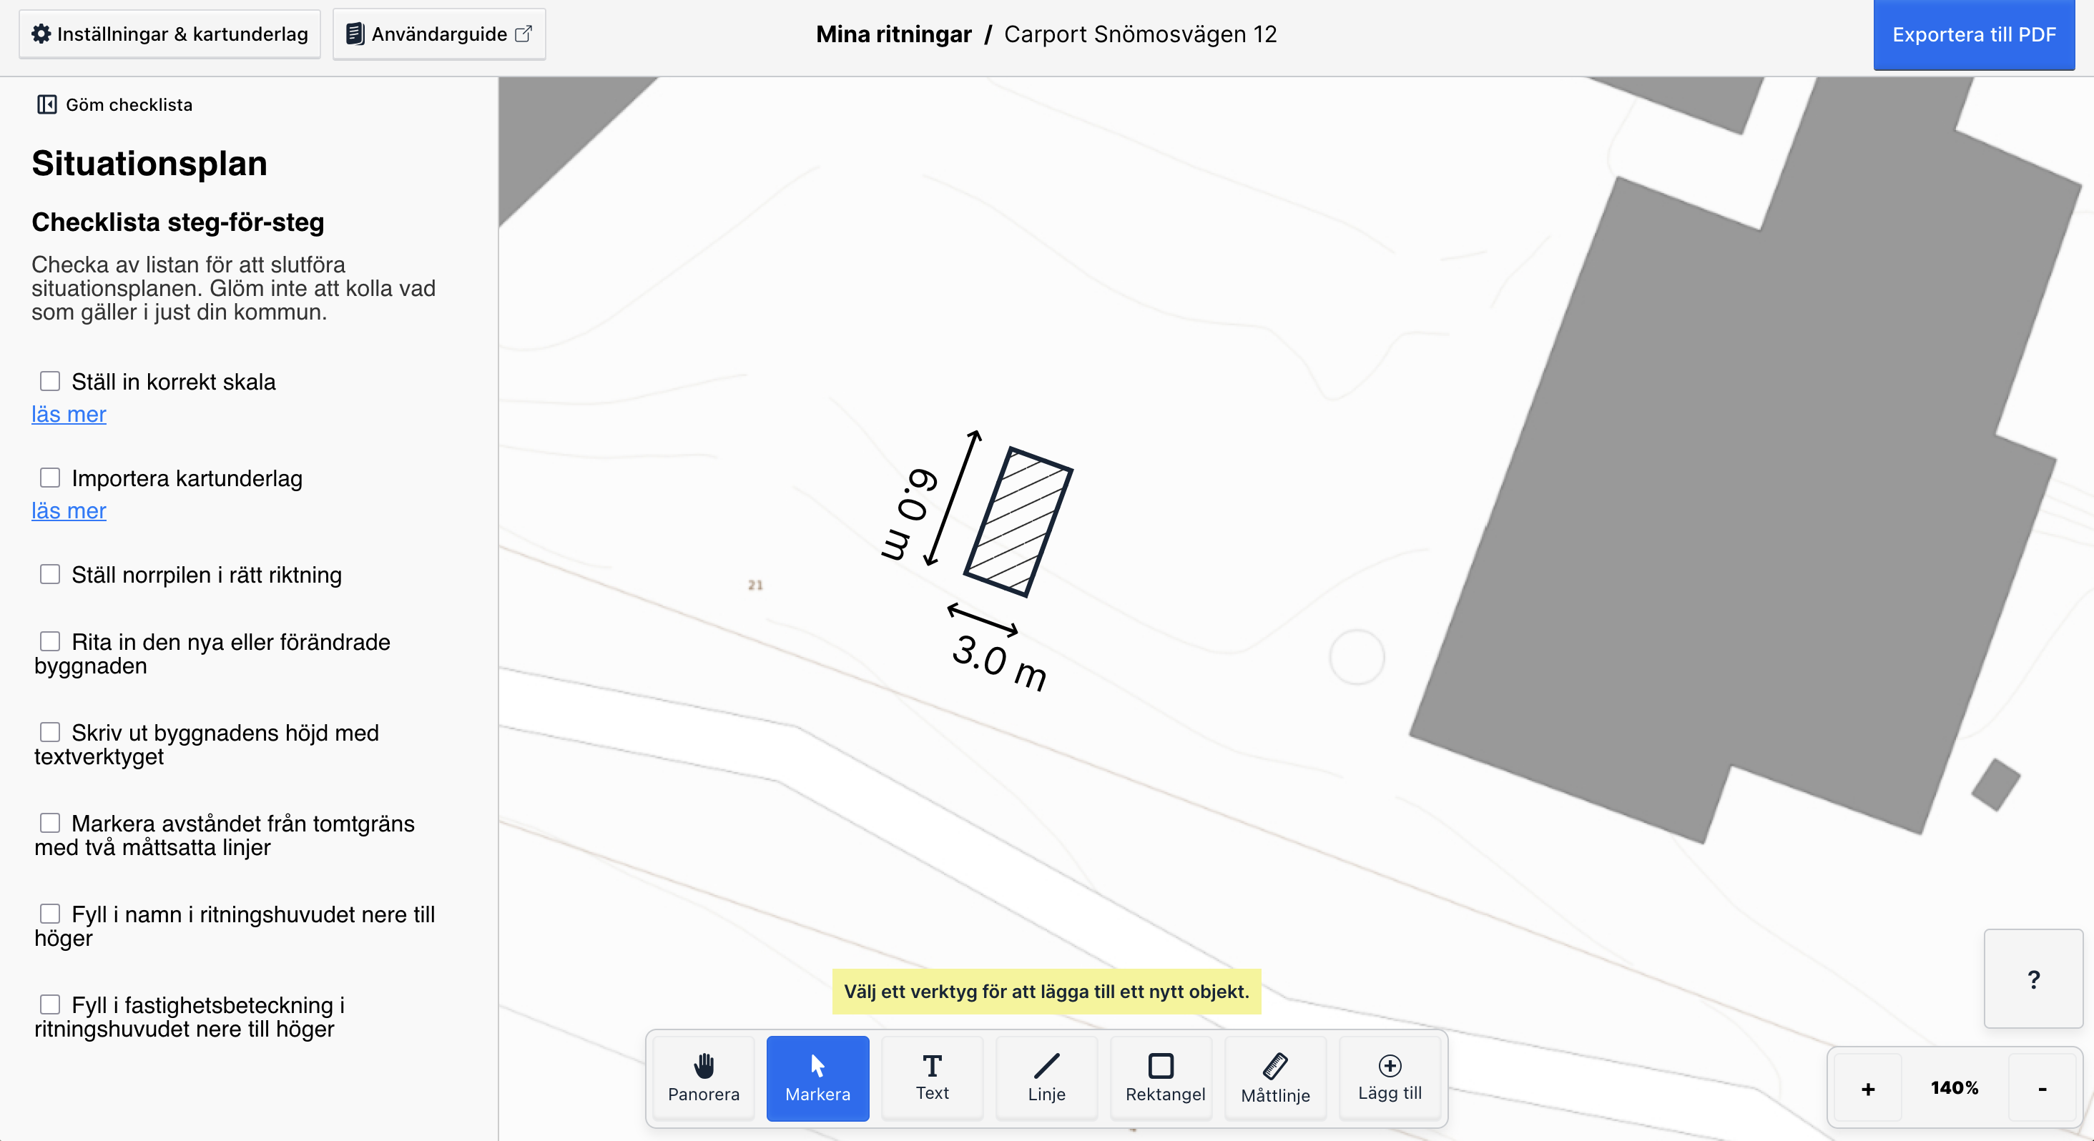Image resolution: width=2094 pixels, height=1141 pixels.
Task: Open 'läs mer' under korrekt skala
Action: [68, 415]
